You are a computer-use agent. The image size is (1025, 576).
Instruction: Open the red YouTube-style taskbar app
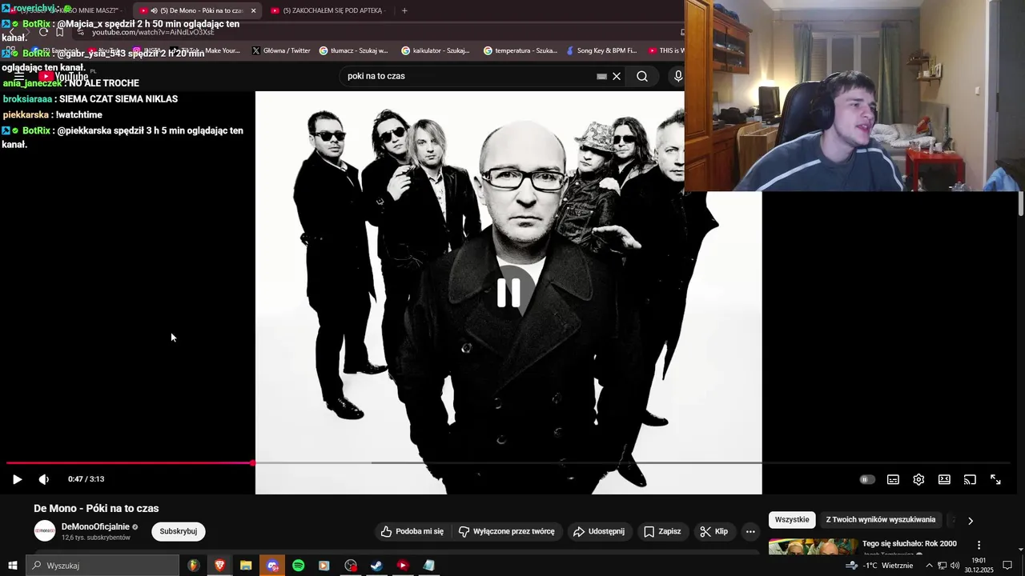[403, 566]
